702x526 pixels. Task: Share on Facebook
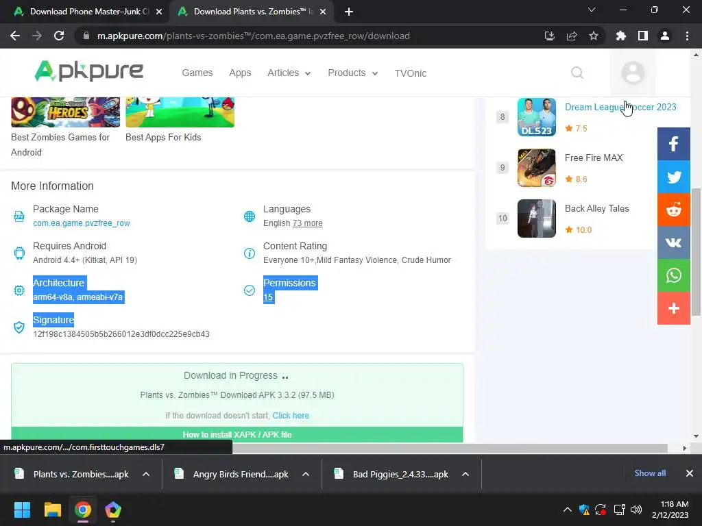673,144
